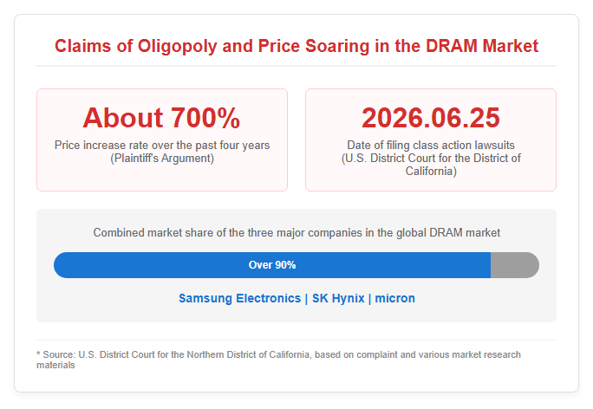593x409 pixels.
Task: Click 'Date of filing class action lawsuits' text
Action: point(431,146)
